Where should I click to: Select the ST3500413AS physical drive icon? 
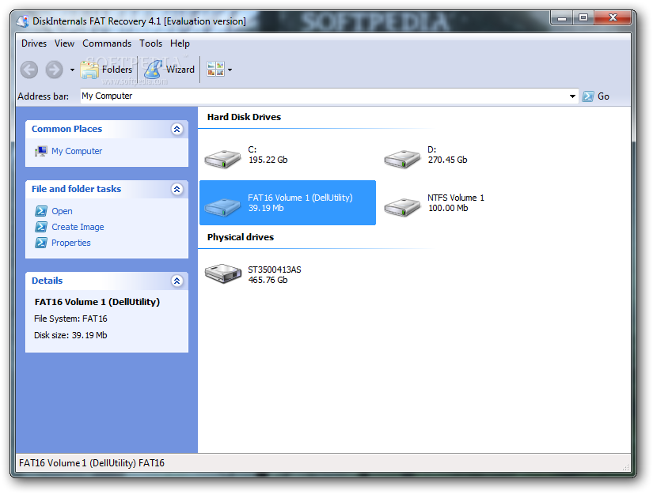point(222,273)
